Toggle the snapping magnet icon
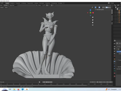Image resolution: width=121 pixels, height=91 pixels. (47, 5)
